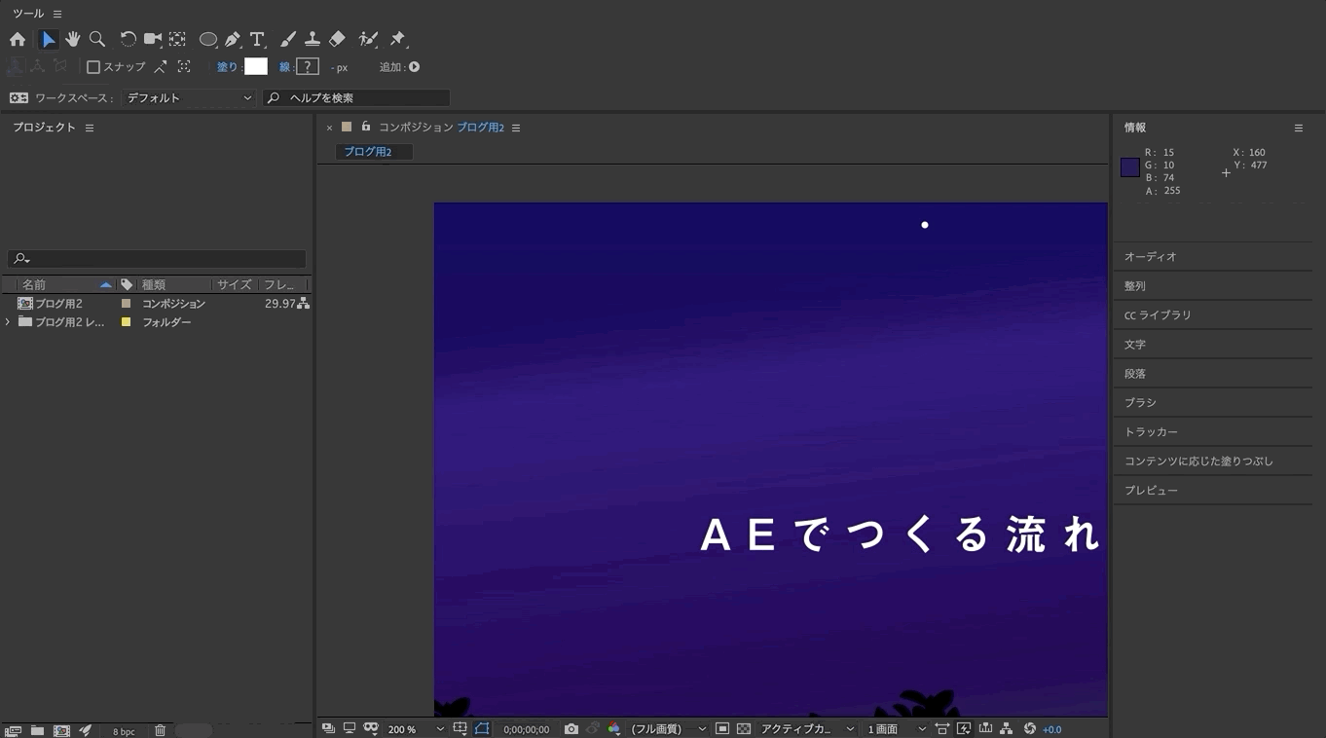Select the Hand tool in the toolbar
The width and height of the screenshot is (1326, 738).
tap(74, 39)
